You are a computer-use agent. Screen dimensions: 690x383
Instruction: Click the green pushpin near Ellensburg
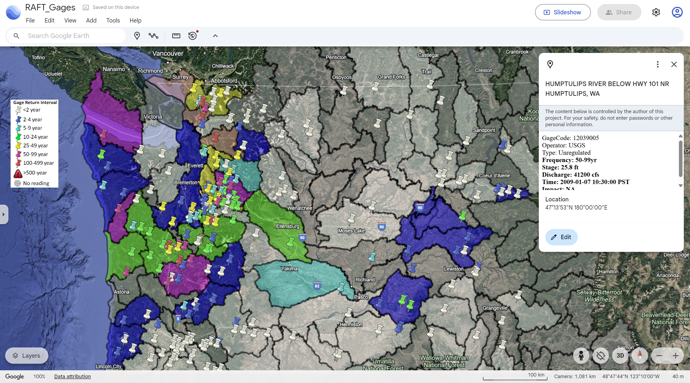pos(290,243)
